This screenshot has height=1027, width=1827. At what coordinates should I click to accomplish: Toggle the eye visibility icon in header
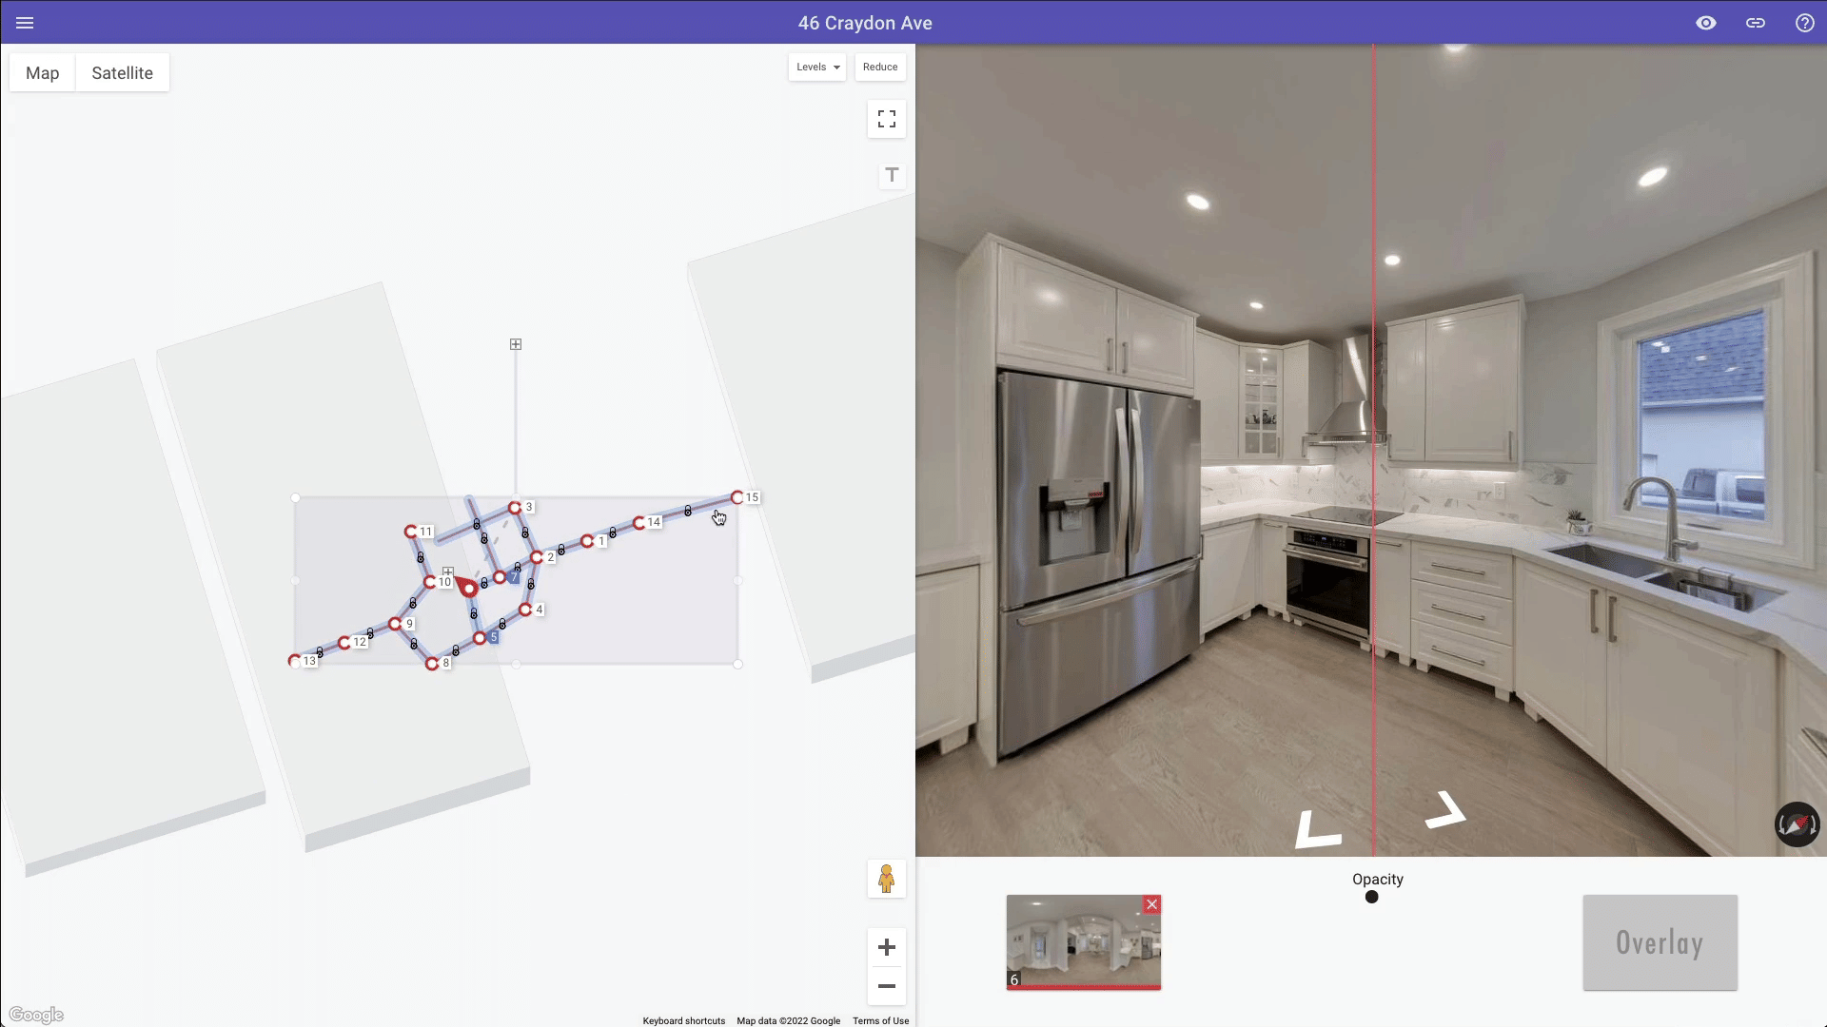(1706, 23)
